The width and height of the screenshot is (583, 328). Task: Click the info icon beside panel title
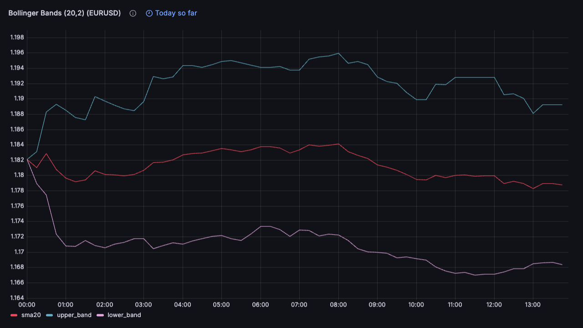click(x=133, y=13)
